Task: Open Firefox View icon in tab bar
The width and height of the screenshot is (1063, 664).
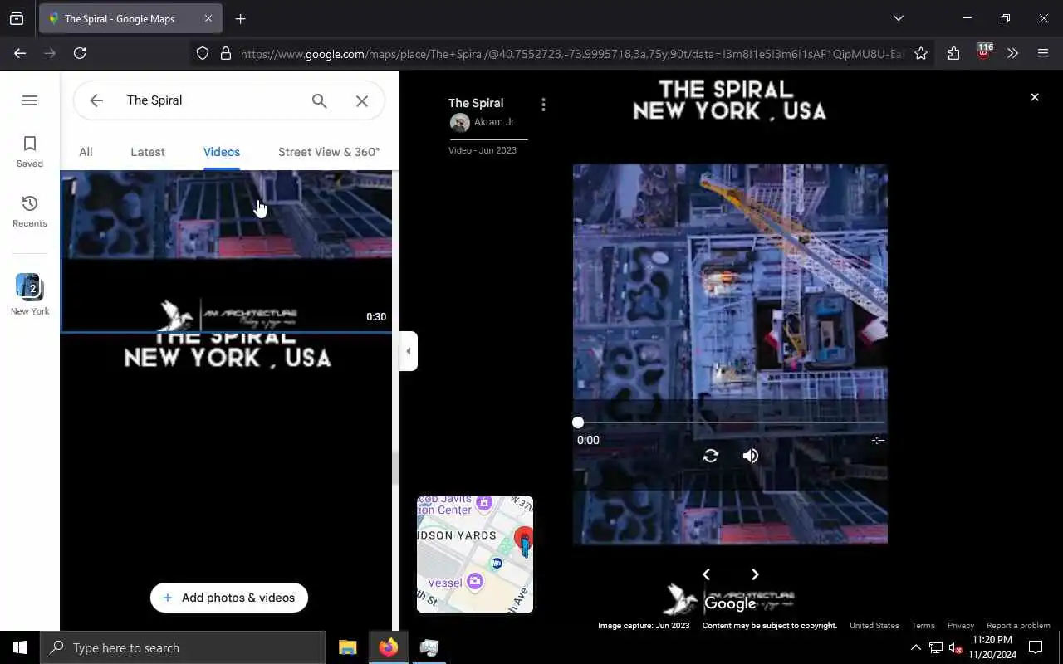Action: click(17, 19)
